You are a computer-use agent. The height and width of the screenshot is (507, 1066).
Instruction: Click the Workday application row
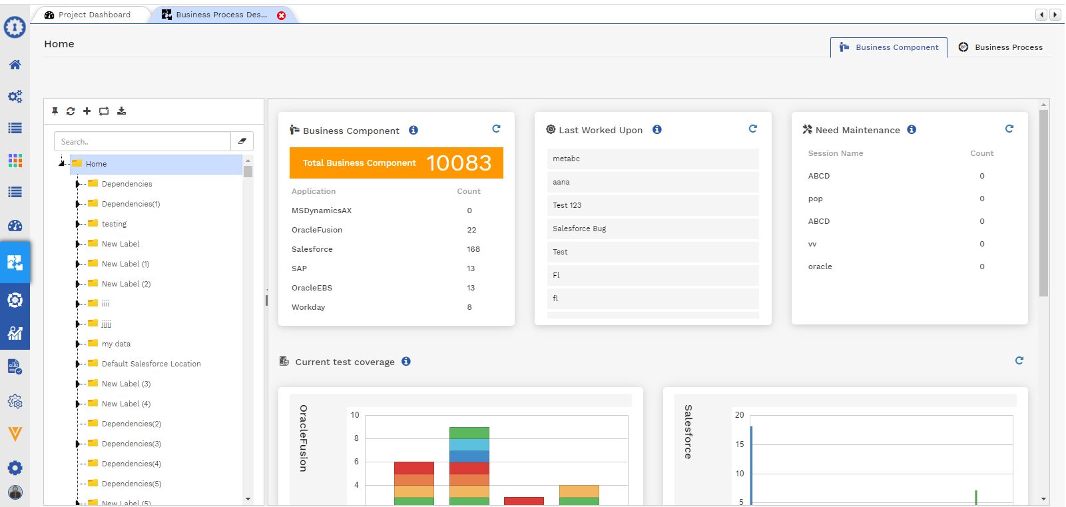(396, 307)
